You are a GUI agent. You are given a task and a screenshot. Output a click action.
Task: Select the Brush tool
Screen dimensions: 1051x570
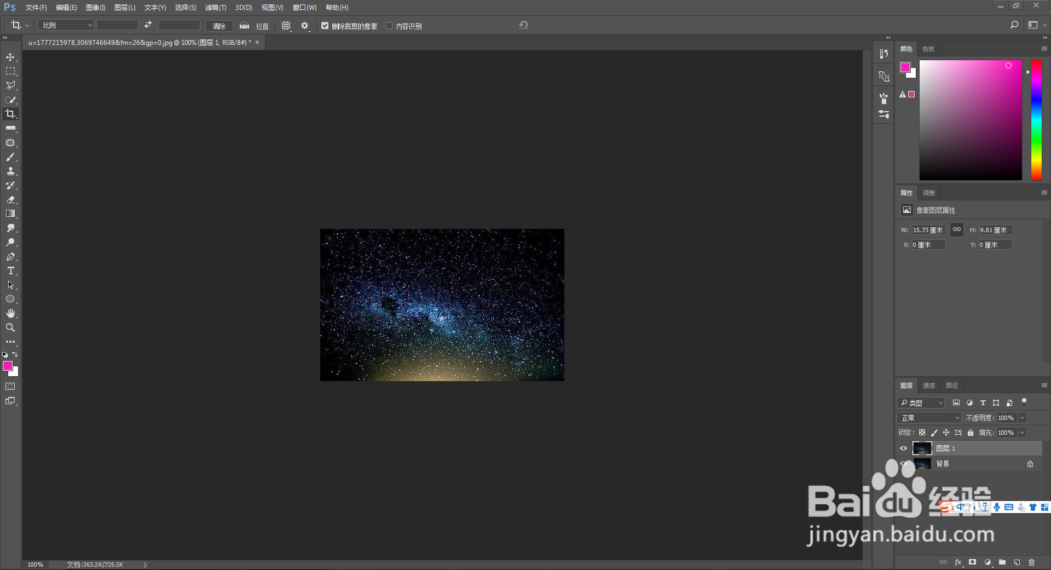(10, 157)
